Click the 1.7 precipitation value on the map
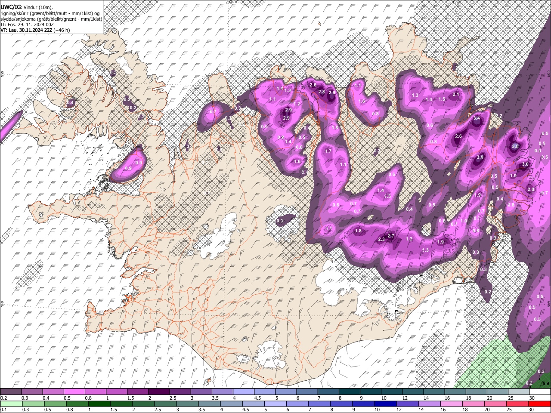Image resolution: width=551 pixels, height=413 pixels. pyautogui.click(x=328, y=151)
